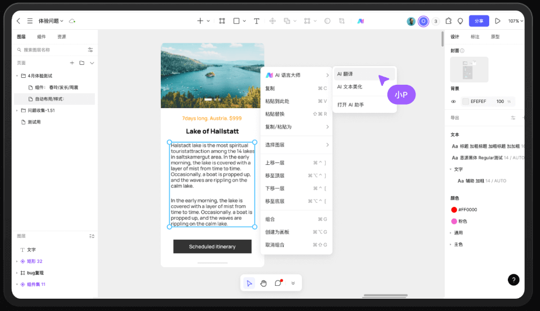540x311 pixels.
Task: Click the crop tool icon
Action: (342, 21)
